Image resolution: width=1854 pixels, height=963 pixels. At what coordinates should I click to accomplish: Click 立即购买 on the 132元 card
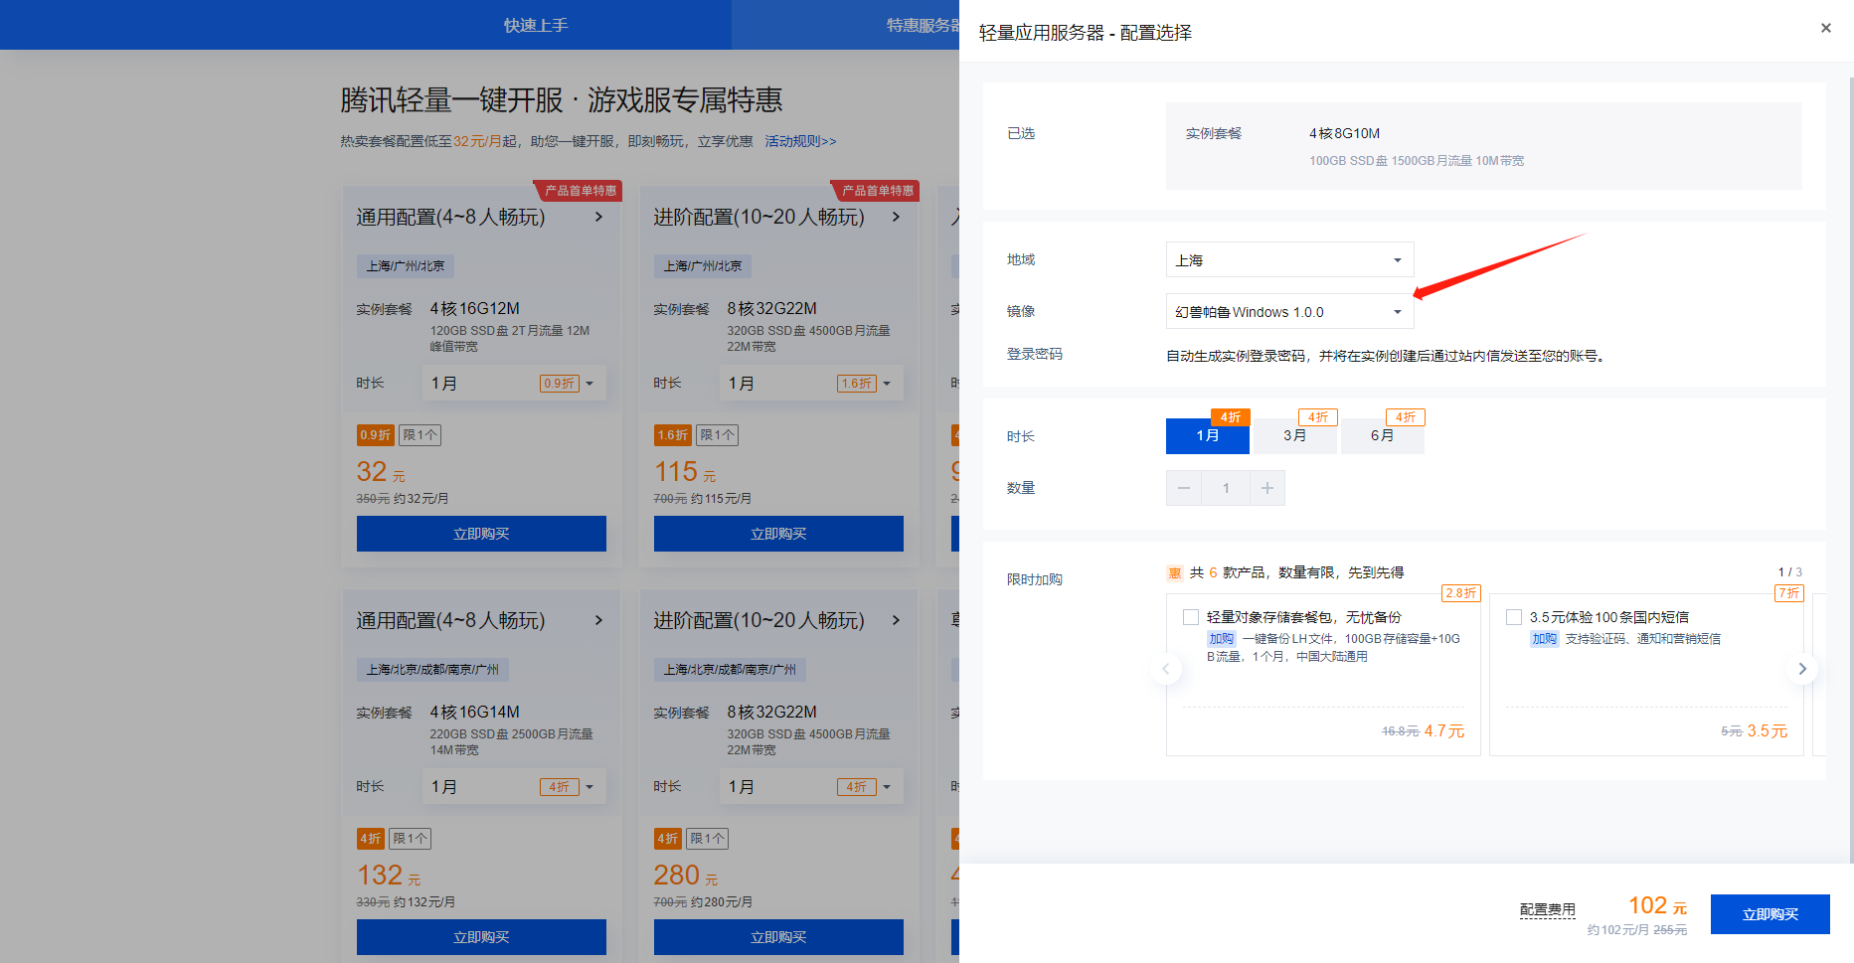[481, 937]
